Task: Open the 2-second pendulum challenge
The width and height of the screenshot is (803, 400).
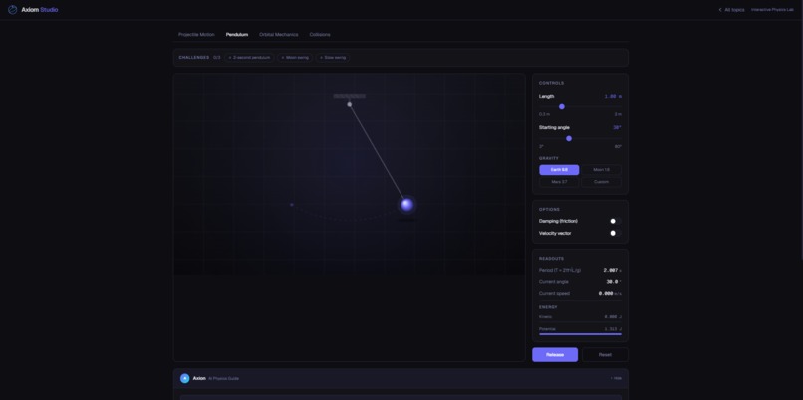Action: tap(249, 58)
